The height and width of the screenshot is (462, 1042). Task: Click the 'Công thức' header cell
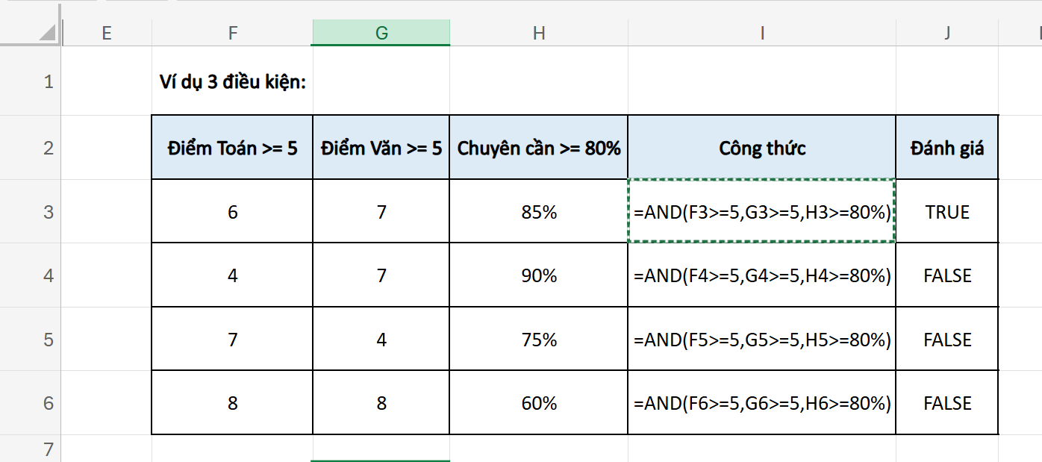pyautogui.click(x=761, y=148)
